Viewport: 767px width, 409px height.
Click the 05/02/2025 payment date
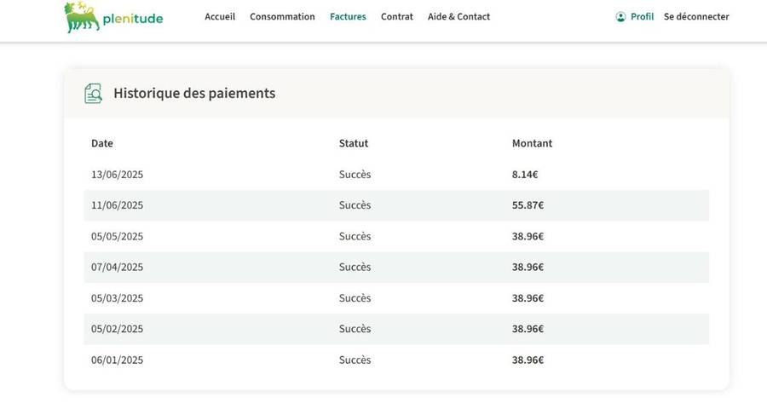(118, 329)
